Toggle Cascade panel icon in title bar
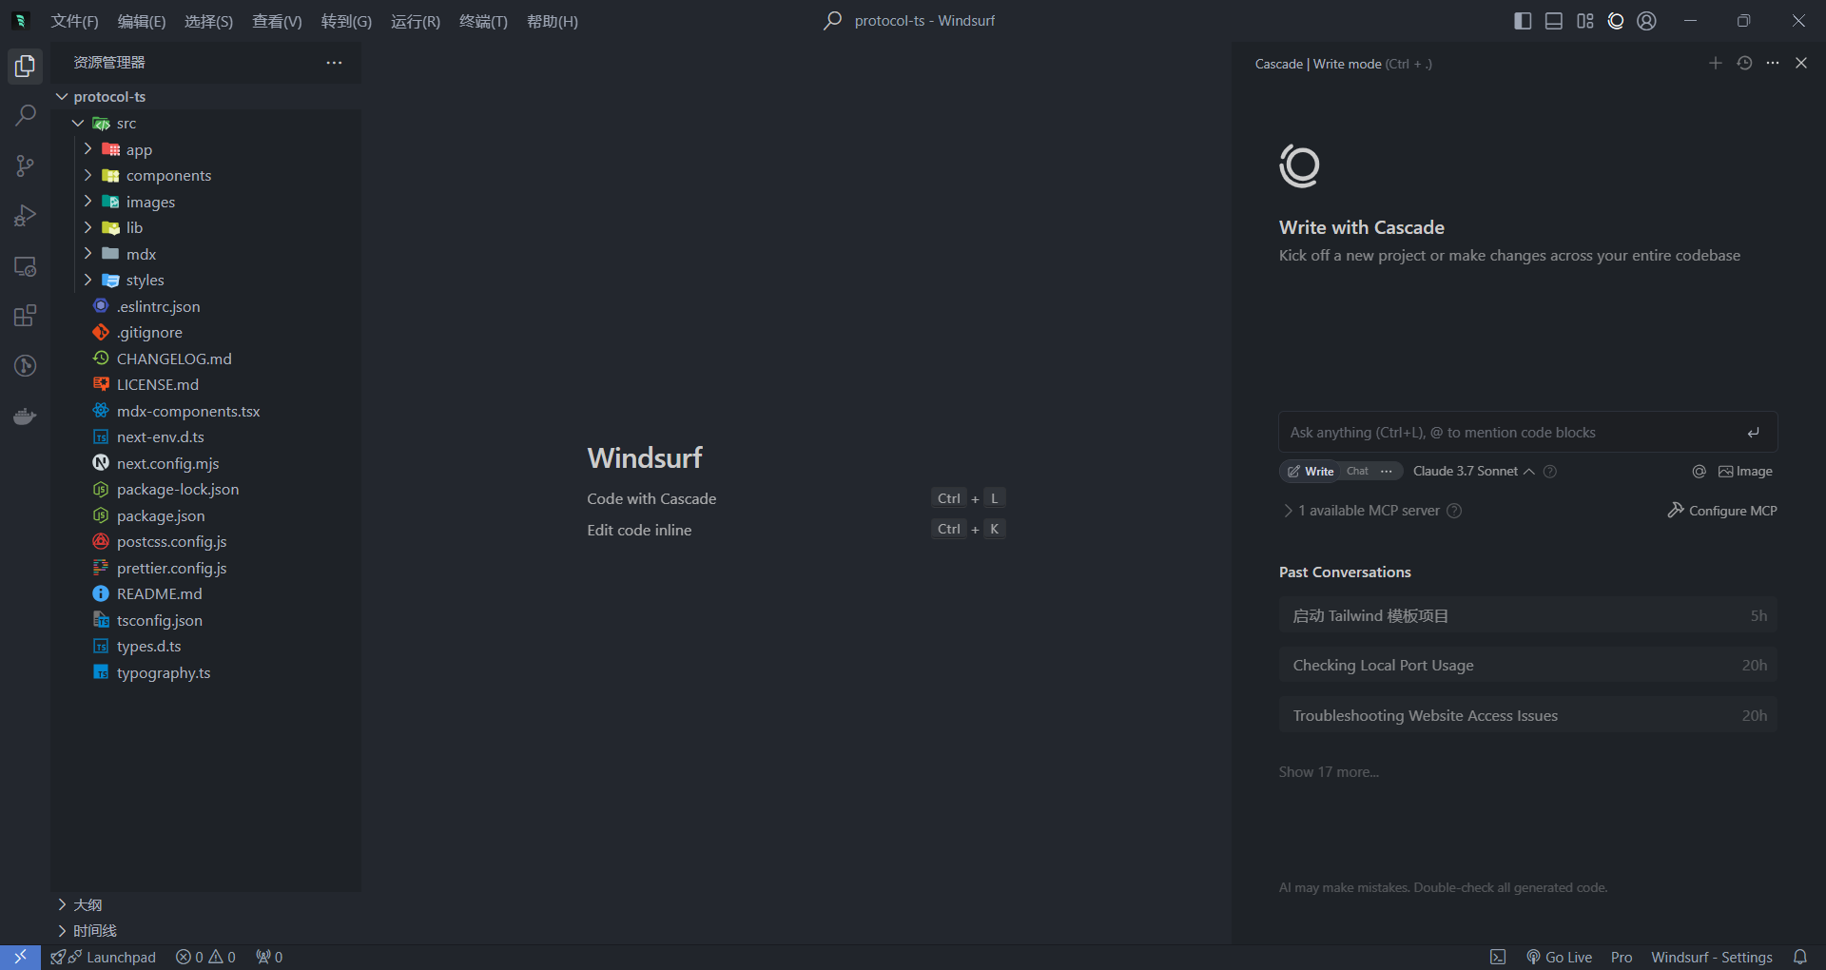This screenshot has width=1826, height=970. 1616,21
